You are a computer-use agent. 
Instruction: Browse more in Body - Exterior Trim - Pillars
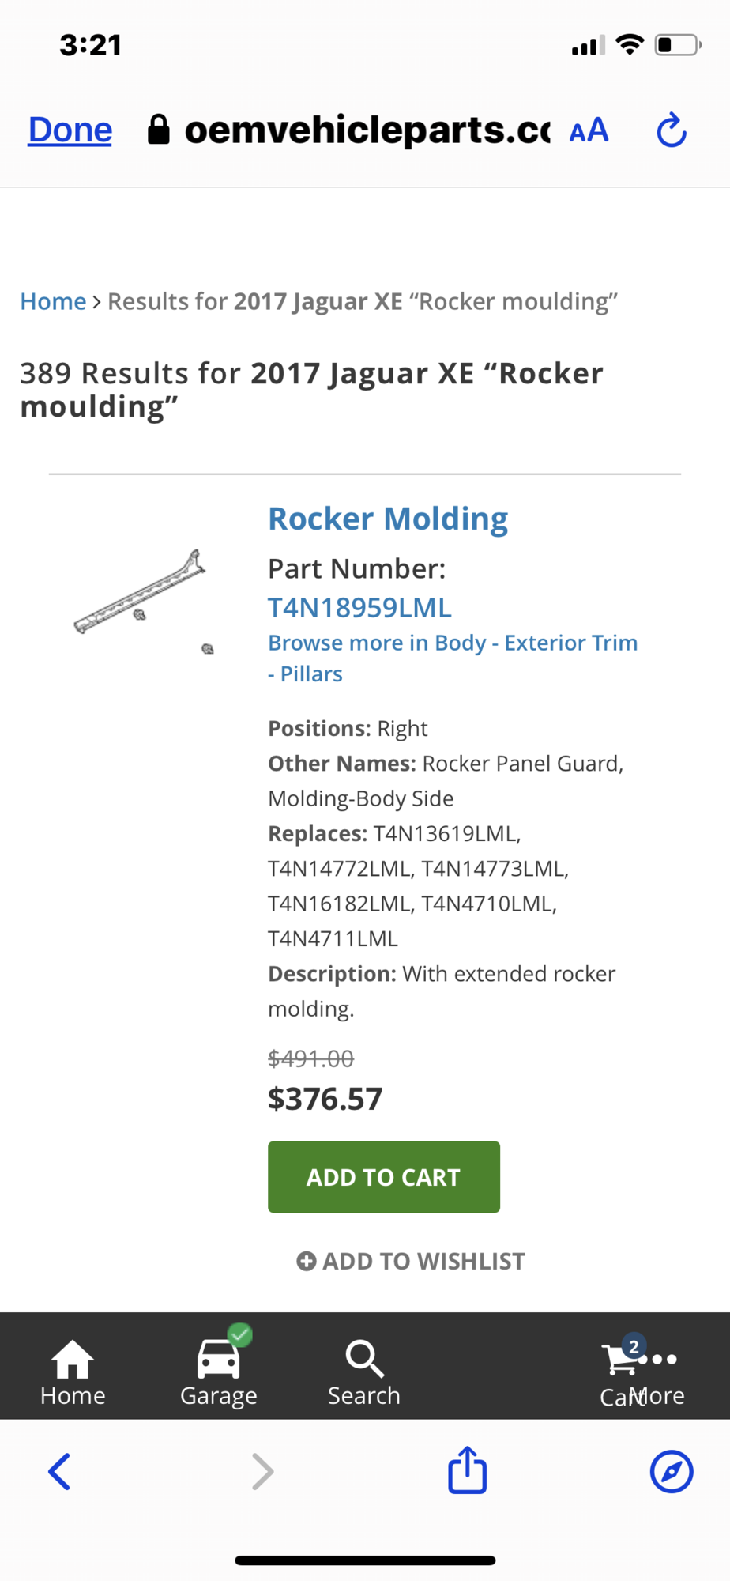pos(453,658)
